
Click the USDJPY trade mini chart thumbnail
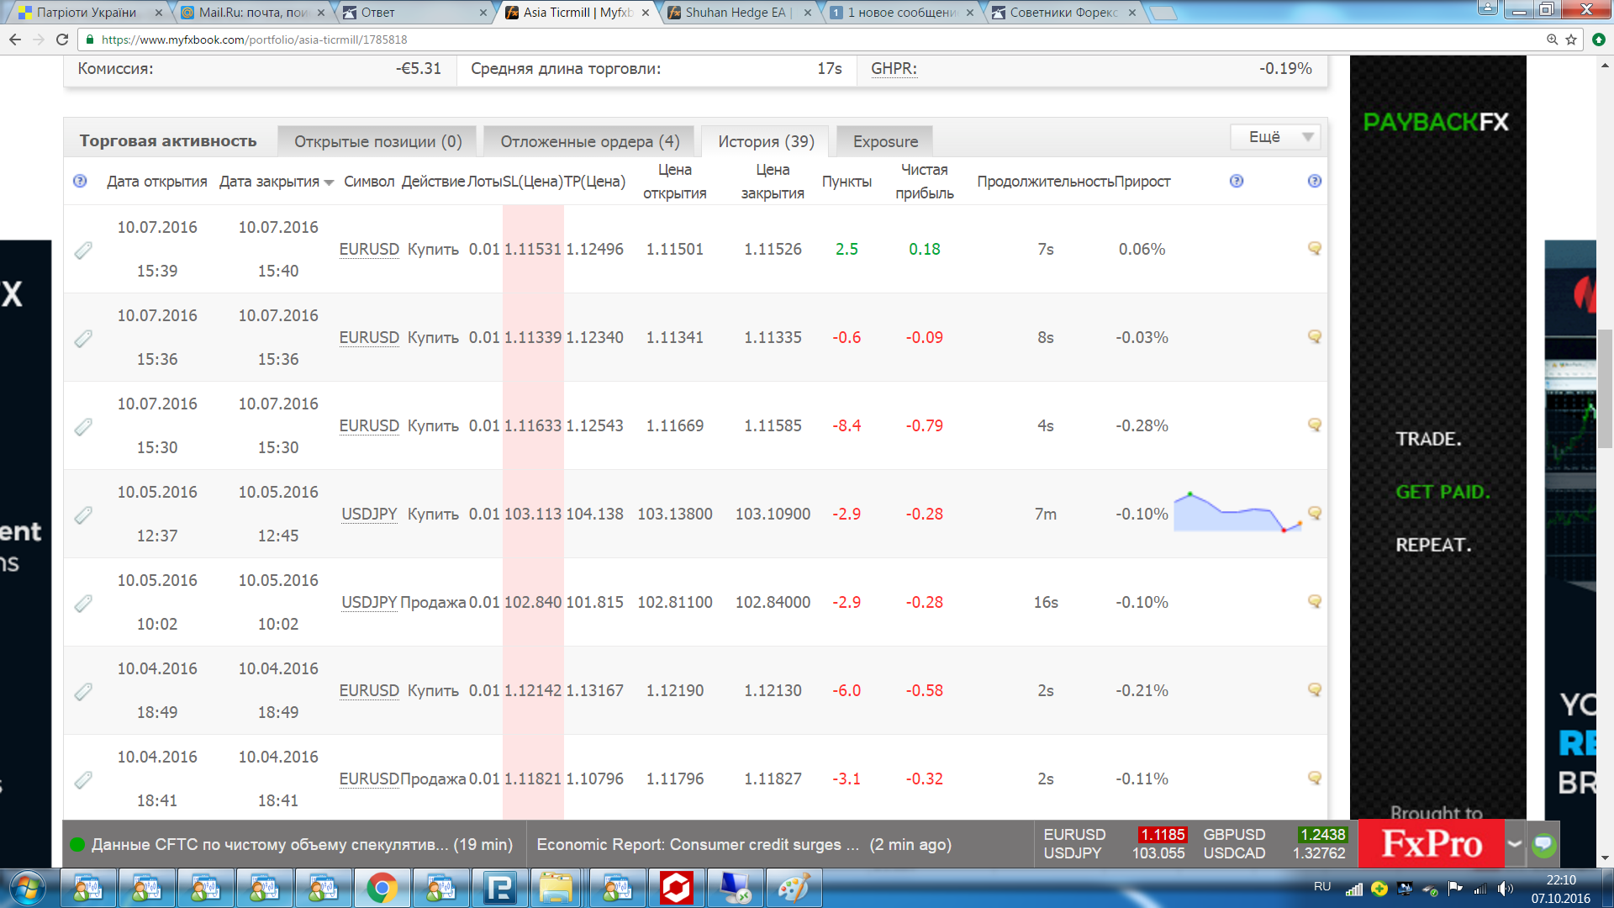[1237, 512]
